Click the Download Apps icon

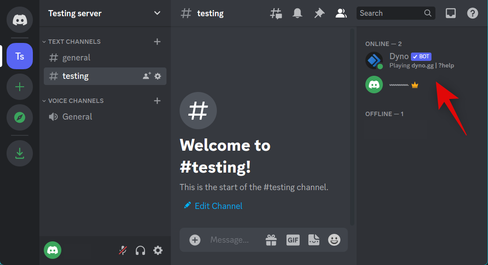pyautogui.click(x=20, y=153)
